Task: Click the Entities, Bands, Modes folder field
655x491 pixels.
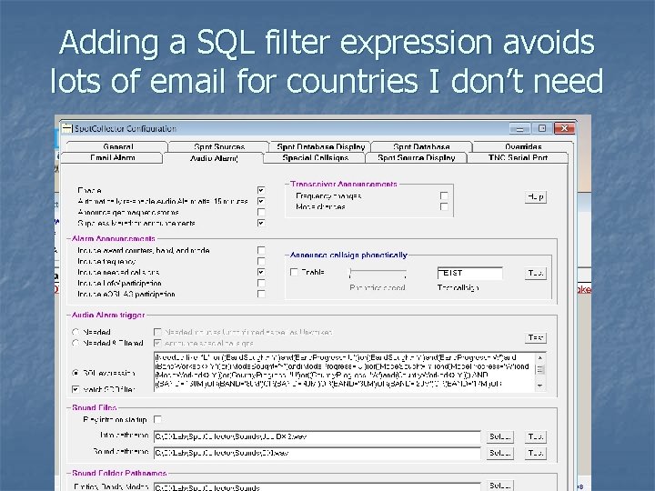Action: 317,486
